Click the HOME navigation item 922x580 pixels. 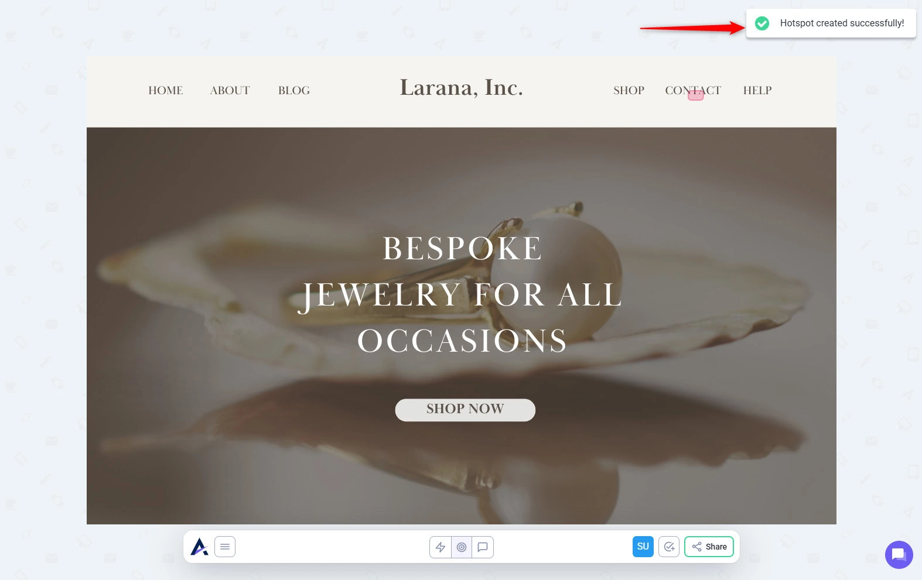pos(166,90)
